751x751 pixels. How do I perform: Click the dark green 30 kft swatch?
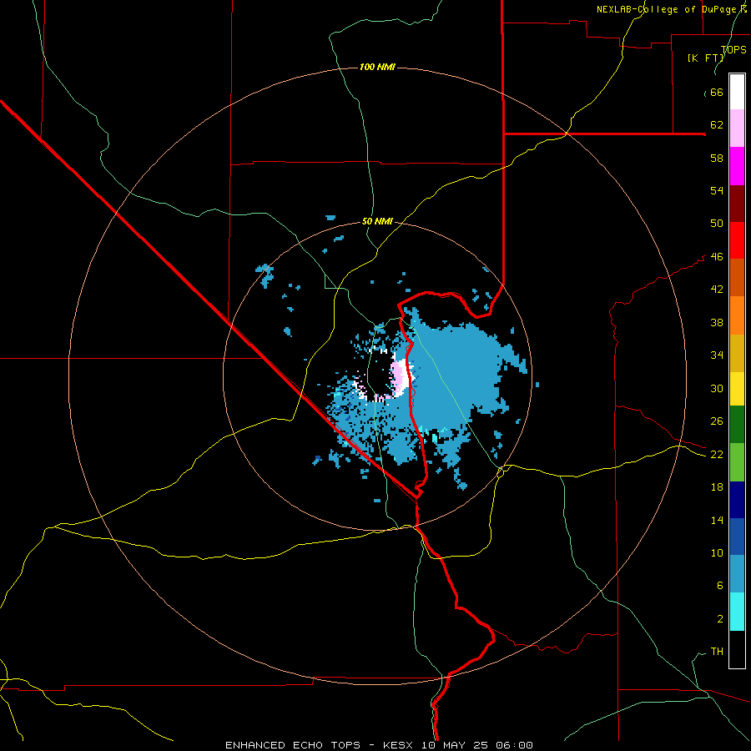pos(737,425)
